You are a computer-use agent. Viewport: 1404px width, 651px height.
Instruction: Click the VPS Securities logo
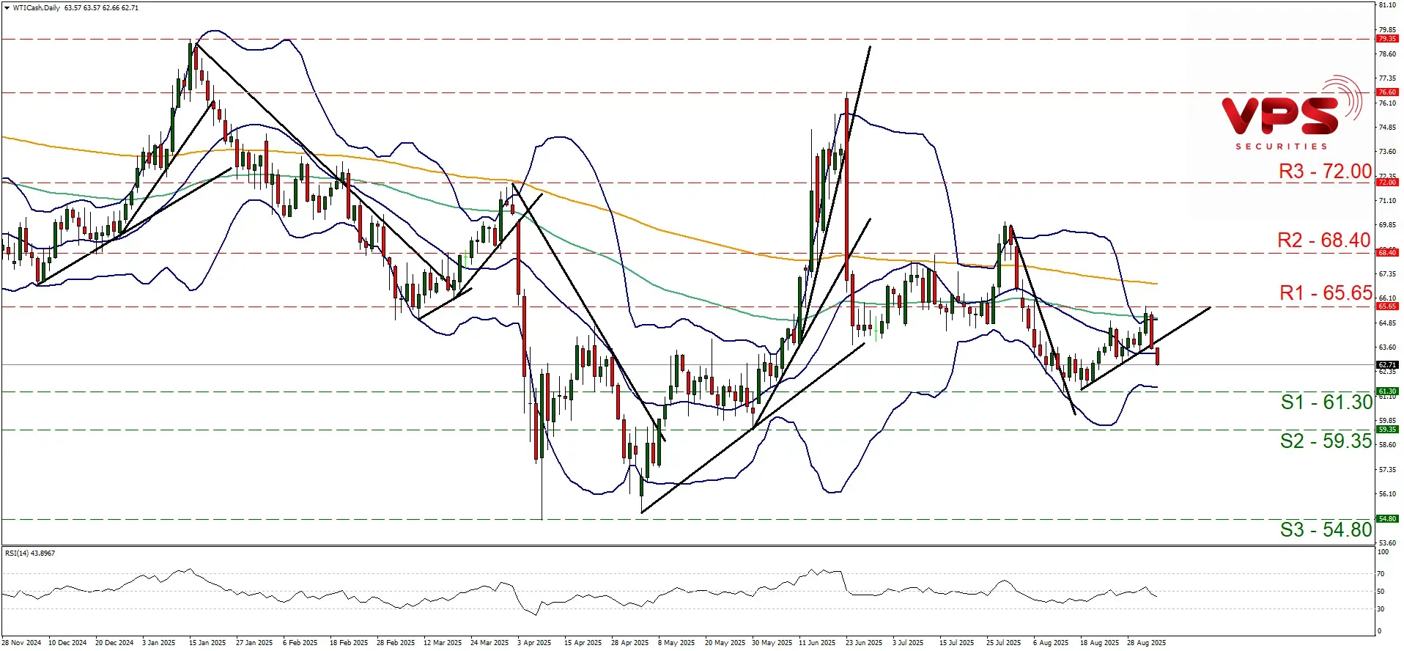click(x=1291, y=114)
